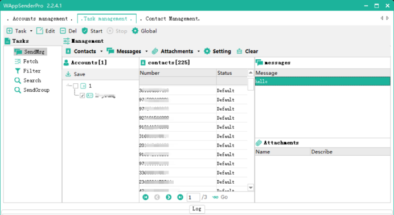Open Global settings gear icon
The image size is (394, 215).
[x=135, y=31]
